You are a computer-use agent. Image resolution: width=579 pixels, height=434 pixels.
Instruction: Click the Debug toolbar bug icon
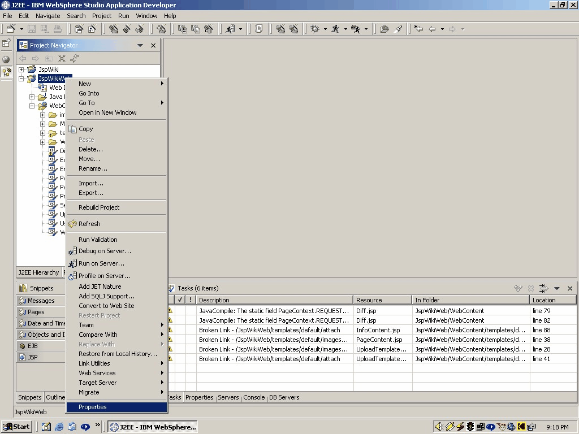click(x=315, y=29)
